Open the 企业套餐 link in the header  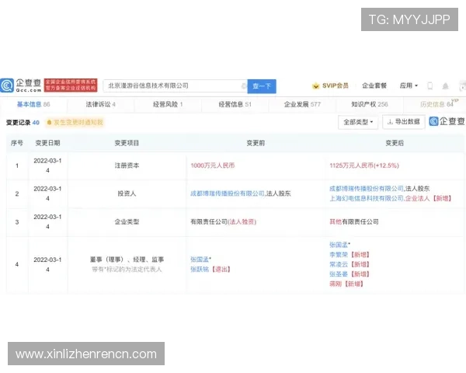click(x=374, y=85)
